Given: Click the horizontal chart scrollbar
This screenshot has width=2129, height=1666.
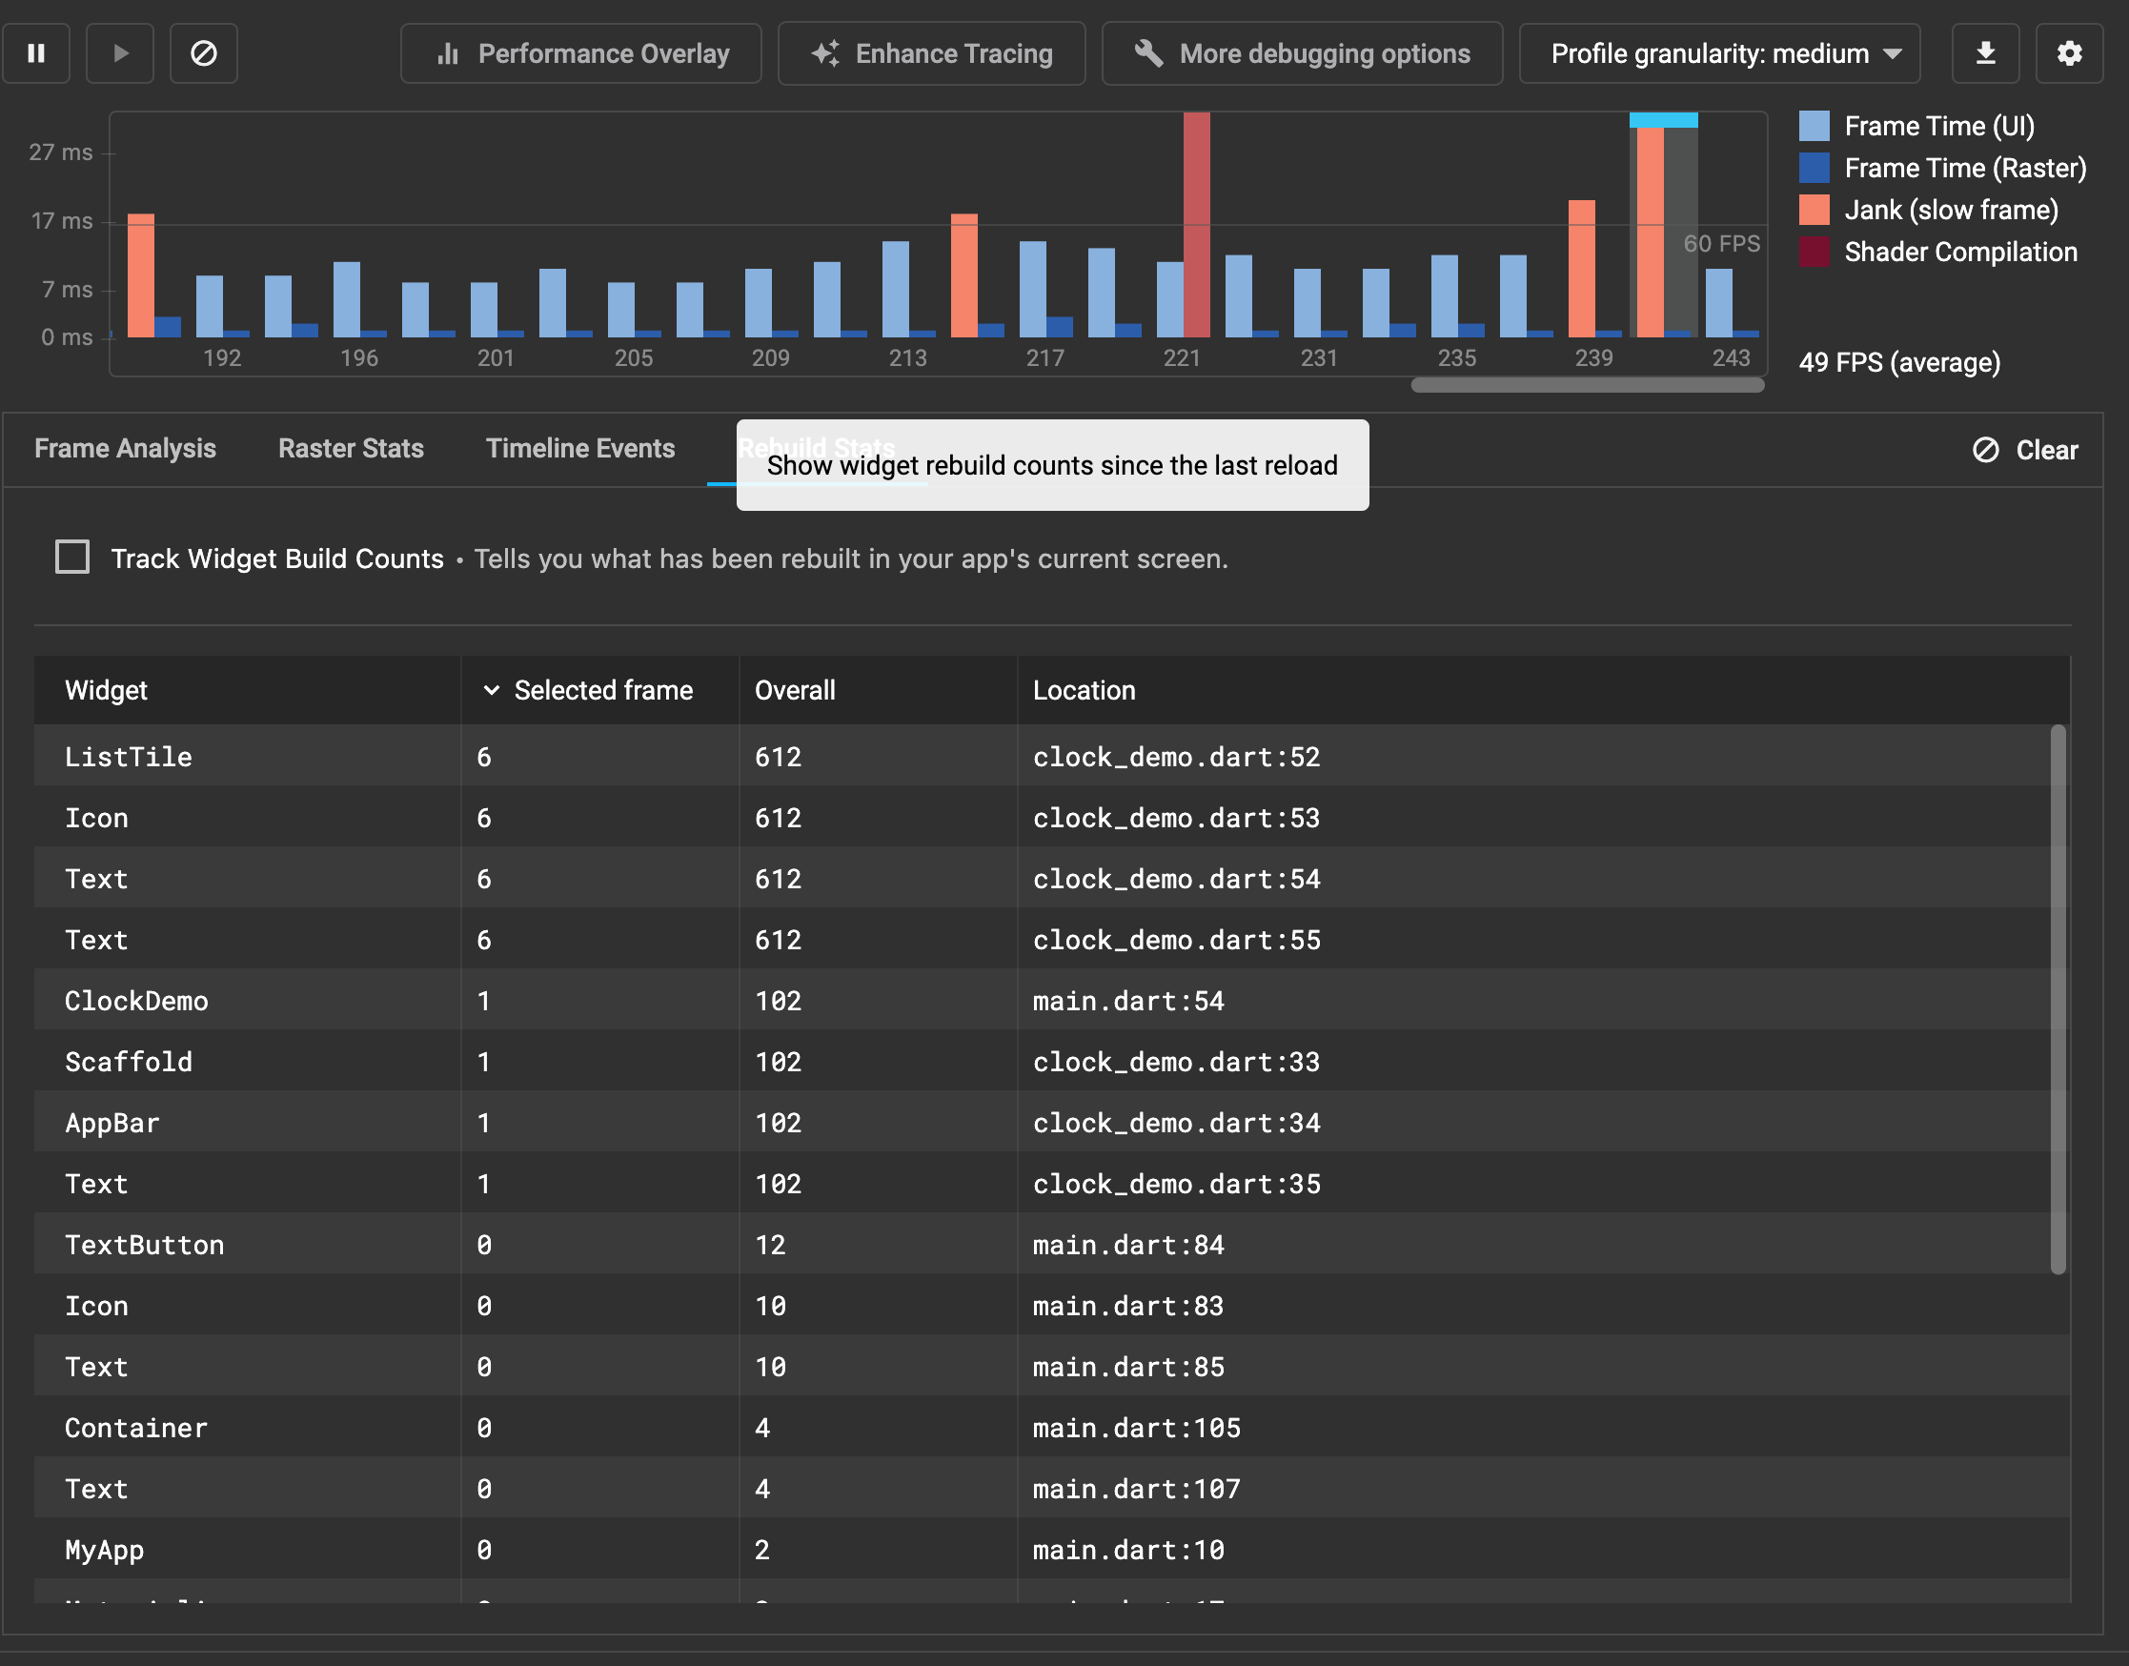Looking at the screenshot, I should (1587, 385).
